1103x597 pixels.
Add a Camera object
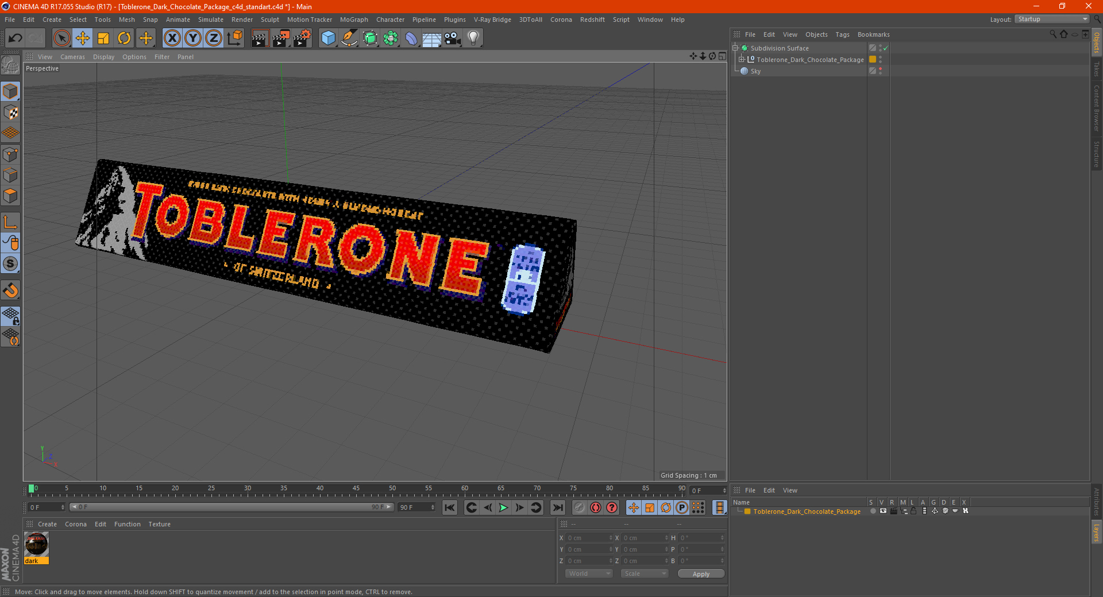click(x=453, y=38)
